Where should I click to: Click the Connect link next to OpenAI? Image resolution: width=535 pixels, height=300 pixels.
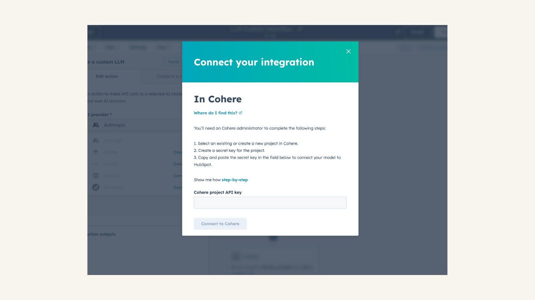coord(178,175)
